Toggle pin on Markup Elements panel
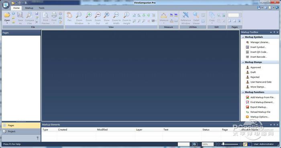281x148 pixels. click(x=274, y=125)
